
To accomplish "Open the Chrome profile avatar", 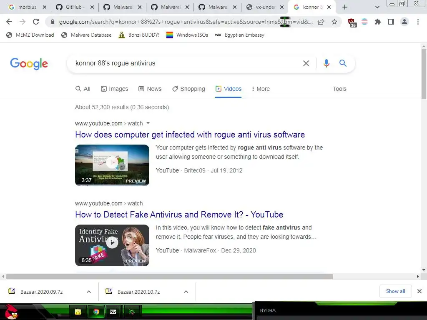I will pyautogui.click(x=404, y=22).
